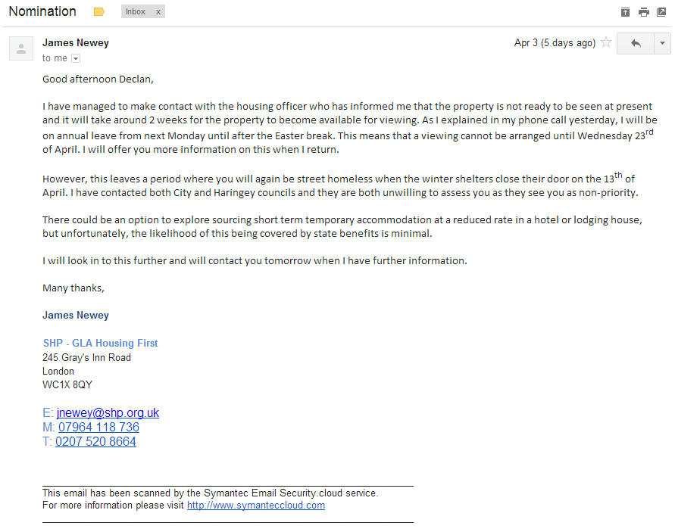Screen dimensions: 675x532
Task: Click the Inbox label tag
Action: point(136,11)
